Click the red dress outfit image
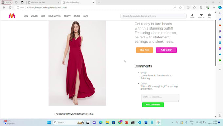Image resolution: width=223 pixels, height=126 pixels. pos(77,63)
